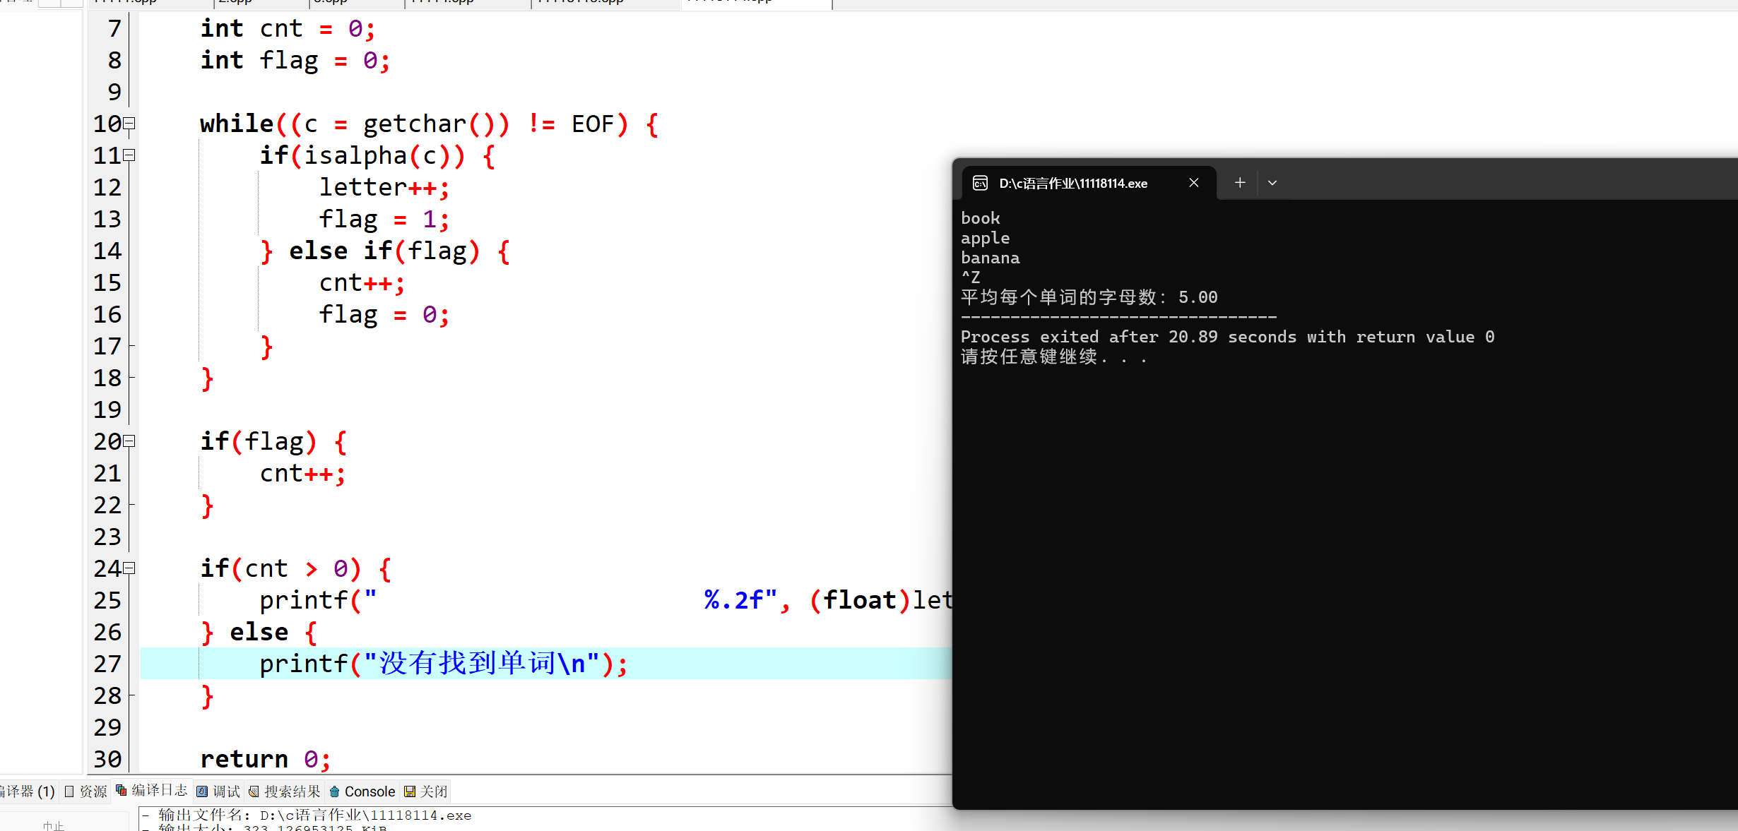The width and height of the screenshot is (1738, 831).
Task: Click the terminal icon on the 11118114.exe tab
Action: tap(980, 184)
